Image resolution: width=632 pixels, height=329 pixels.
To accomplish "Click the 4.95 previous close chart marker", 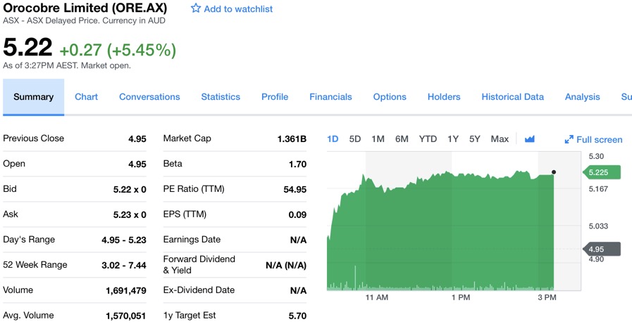I will pos(603,249).
